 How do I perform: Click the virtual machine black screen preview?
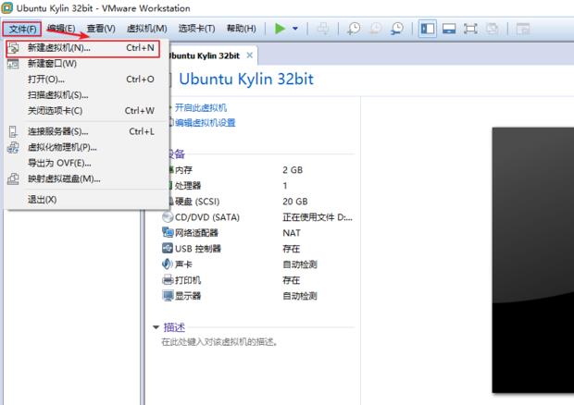click(533, 260)
